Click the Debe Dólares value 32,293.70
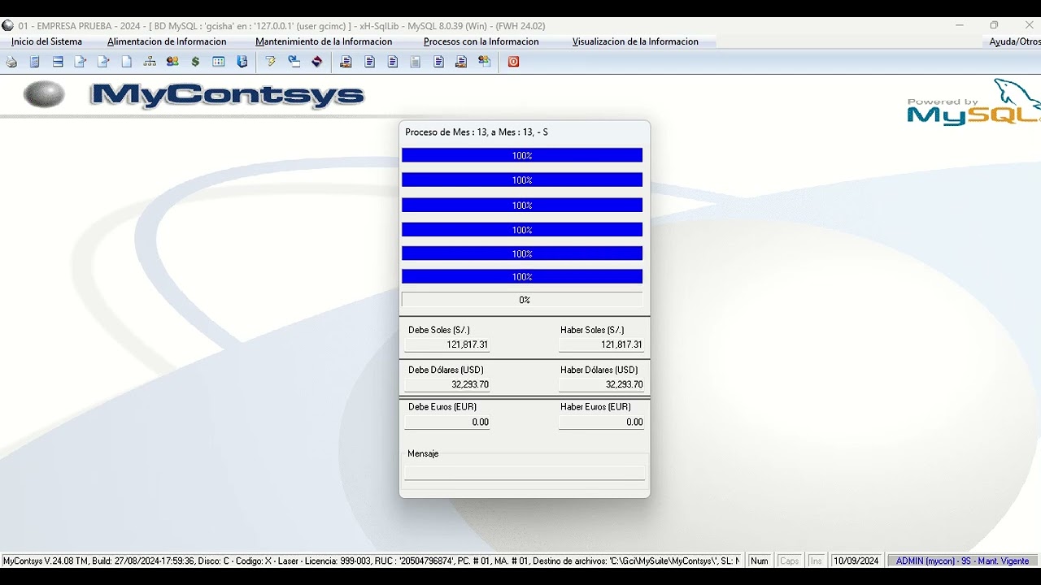This screenshot has height=585, width=1041. (x=447, y=384)
